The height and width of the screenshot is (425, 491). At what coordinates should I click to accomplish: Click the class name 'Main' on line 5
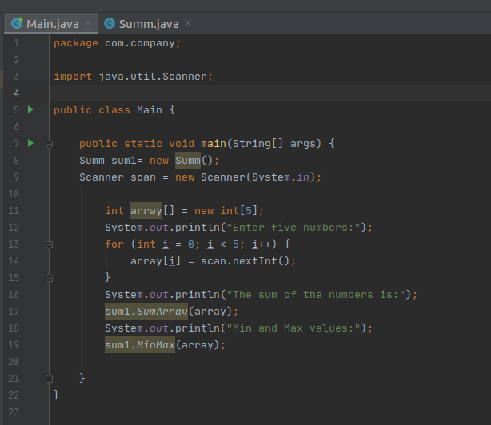coord(150,110)
